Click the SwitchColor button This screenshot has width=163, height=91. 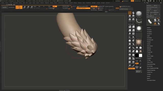pyautogui.click(x=138, y=58)
